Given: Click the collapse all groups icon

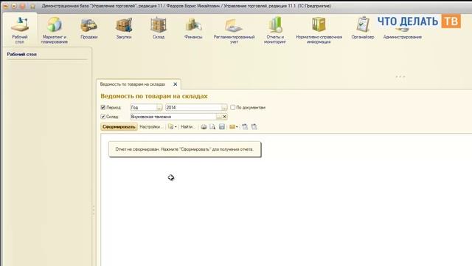Looking at the screenshot, I should pos(254,127).
